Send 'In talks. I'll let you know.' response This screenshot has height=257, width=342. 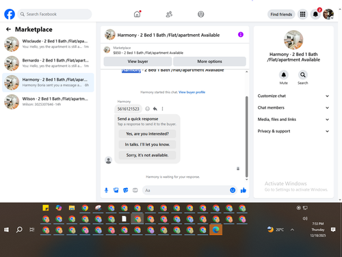pos(147,145)
